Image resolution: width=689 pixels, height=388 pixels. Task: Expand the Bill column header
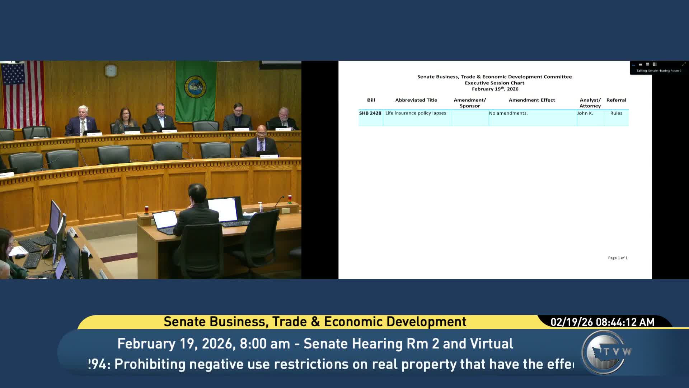[371, 100]
